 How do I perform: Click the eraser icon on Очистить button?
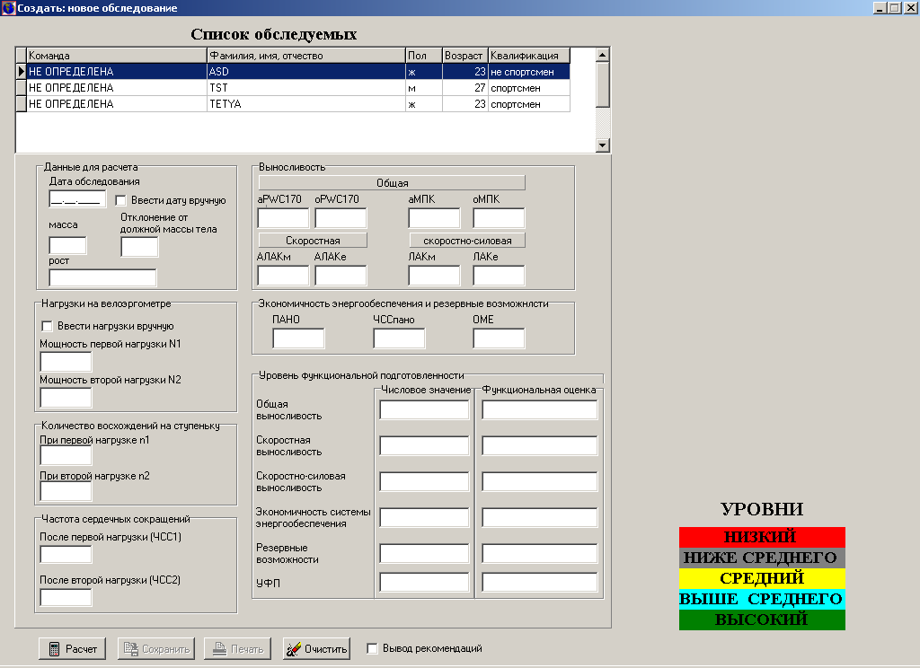tap(294, 649)
